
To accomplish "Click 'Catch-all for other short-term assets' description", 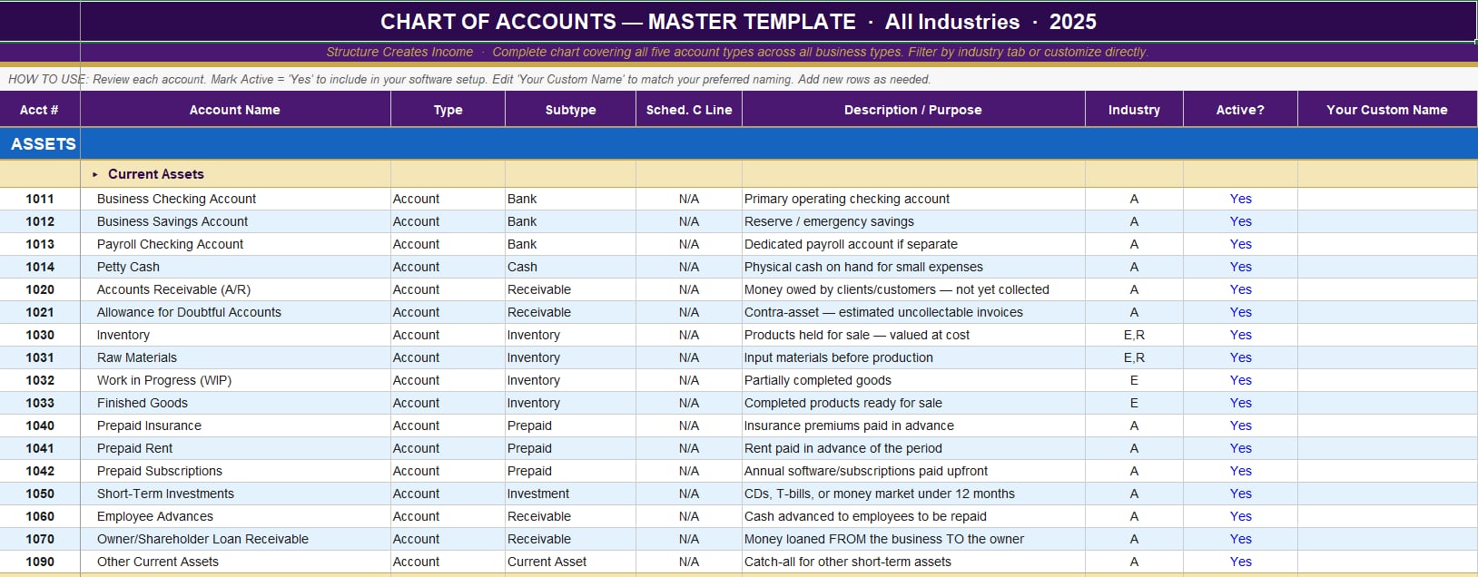I will point(913,562).
